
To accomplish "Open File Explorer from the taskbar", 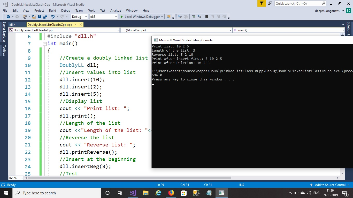I will pos(146,193).
